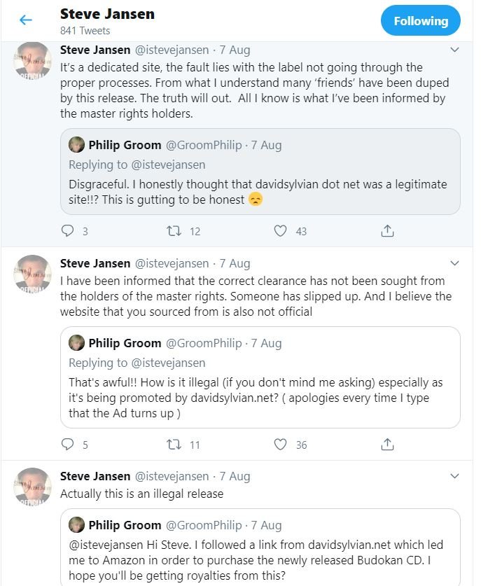481x586 pixels.
Task: Open the '7 Aug' timestamp of 'illegal release' tweet
Action: point(235,476)
